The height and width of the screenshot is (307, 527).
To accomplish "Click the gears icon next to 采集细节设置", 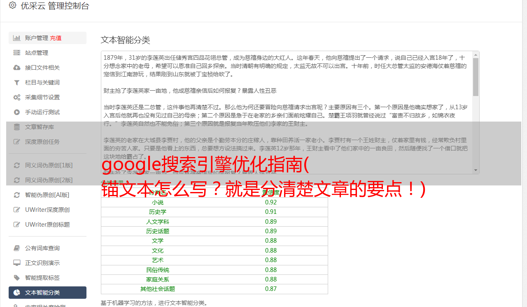I will [x=17, y=97].
